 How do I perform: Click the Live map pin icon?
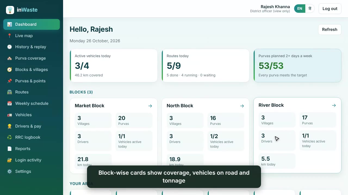10,36
